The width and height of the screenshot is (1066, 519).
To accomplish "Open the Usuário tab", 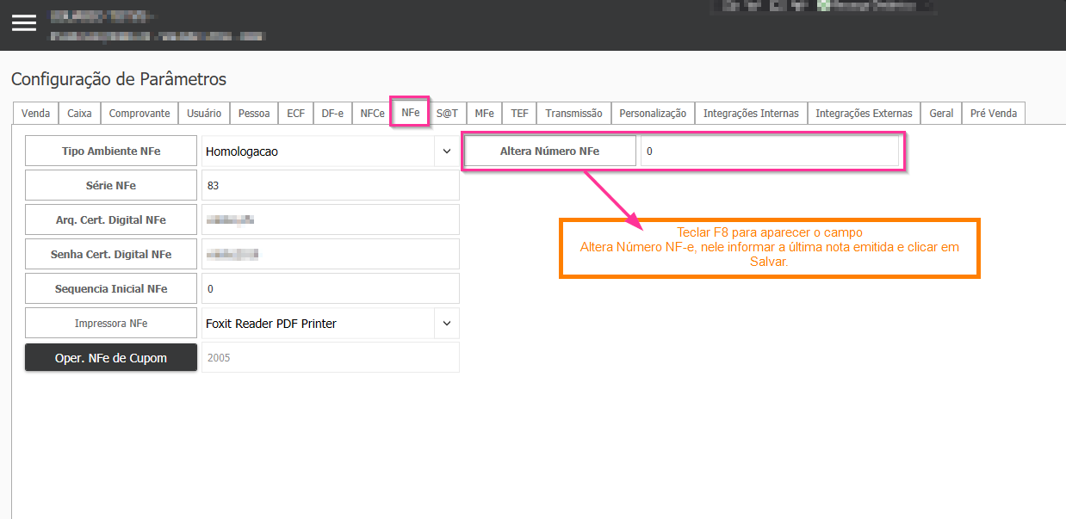I will (204, 113).
